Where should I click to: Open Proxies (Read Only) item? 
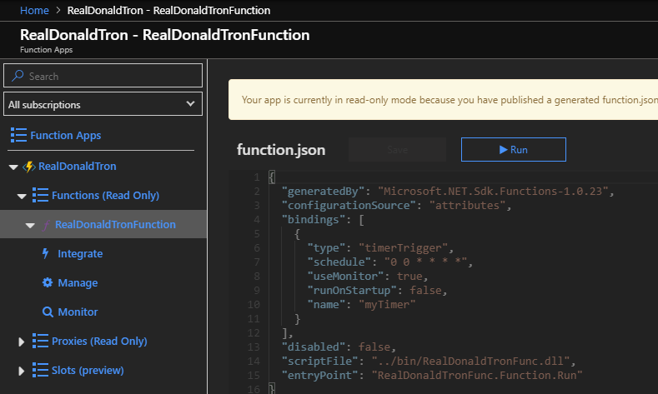tap(99, 342)
